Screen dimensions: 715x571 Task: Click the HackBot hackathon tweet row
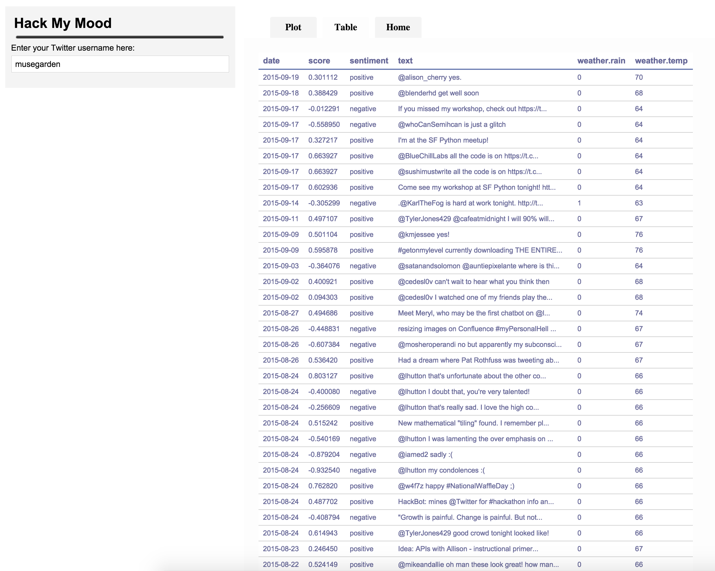click(476, 502)
